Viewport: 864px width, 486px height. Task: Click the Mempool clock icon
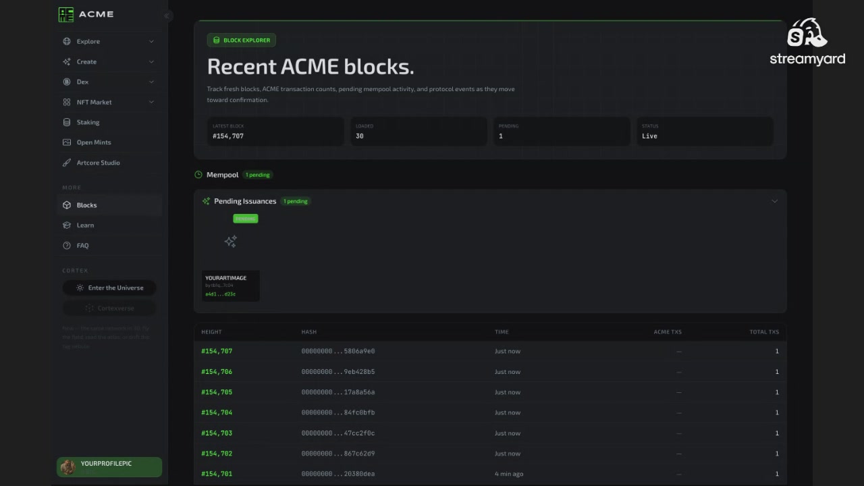pos(198,175)
